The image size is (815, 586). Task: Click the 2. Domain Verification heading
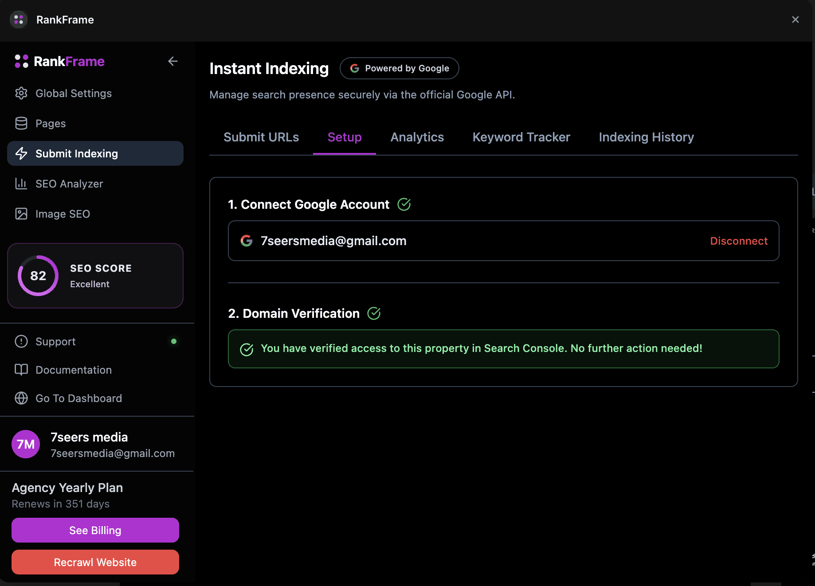pyautogui.click(x=294, y=313)
